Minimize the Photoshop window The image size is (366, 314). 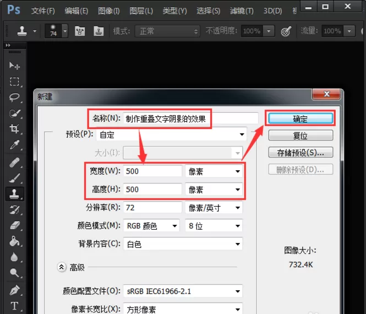pyautogui.click(x=308, y=7)
